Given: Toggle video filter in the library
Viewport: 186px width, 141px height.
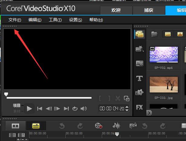Looking at the screenshot, I should tap(168, 34).
